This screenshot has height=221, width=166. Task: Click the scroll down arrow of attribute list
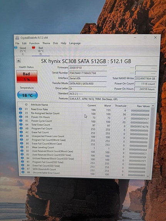pos(148,176)
